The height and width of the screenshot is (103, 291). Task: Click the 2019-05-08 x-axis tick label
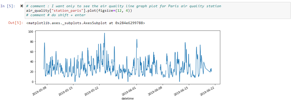tap(40, 90)
